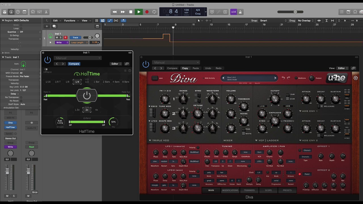Open the Library drawer icon in the control bar
Image resolution: width=363 pixels, height=204 pixels.
click(5, 12)
